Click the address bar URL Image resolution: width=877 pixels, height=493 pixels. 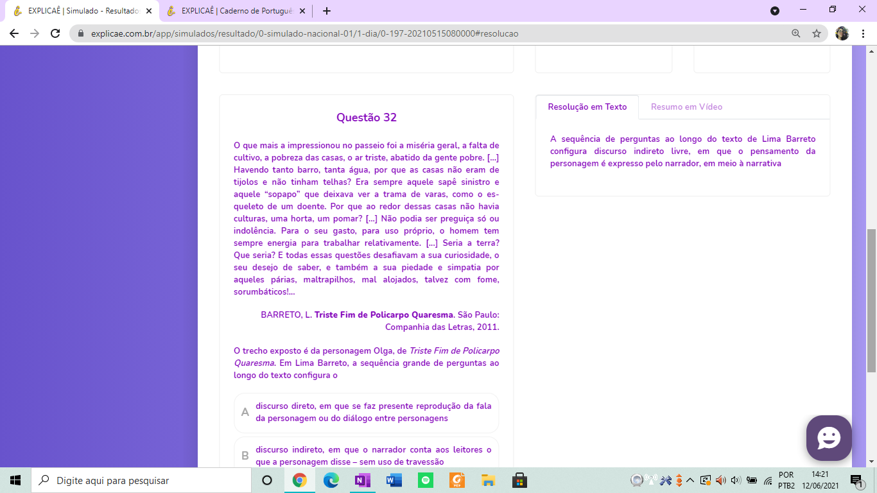304,33
